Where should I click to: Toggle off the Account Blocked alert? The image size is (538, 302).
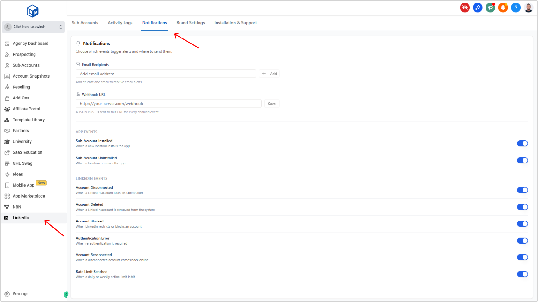(x=523, y=224)
